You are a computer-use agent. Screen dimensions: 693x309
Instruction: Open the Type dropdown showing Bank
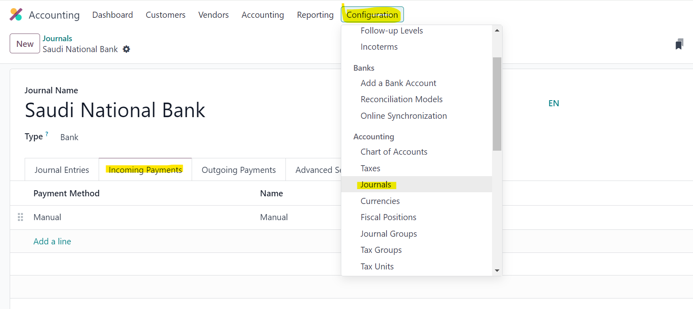(69, 137)
